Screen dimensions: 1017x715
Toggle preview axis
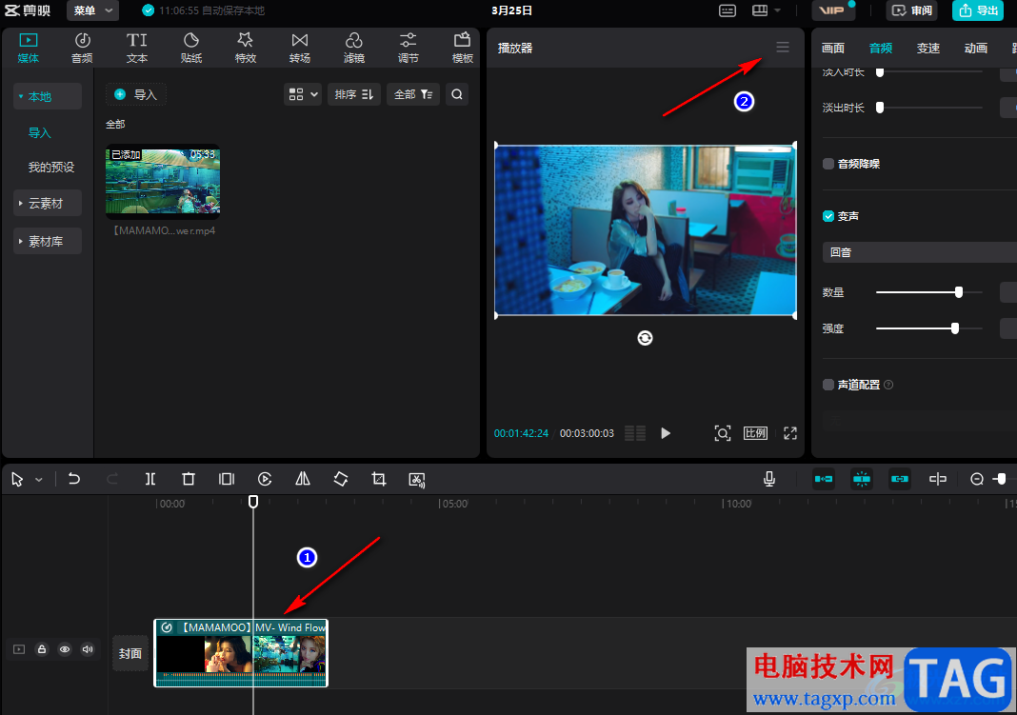[937, 479]
